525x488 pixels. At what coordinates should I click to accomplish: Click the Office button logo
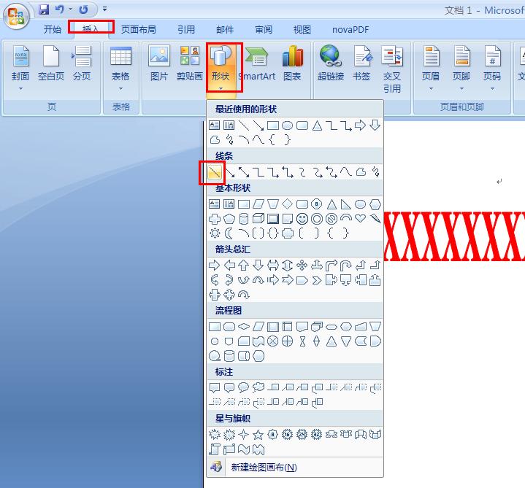[x=16, y=16]
